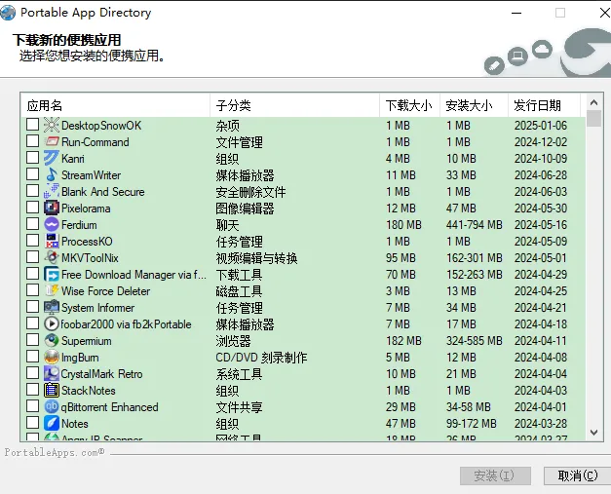Tick the Kanri checkbox
Image resolution: width=611 pixels, height=494 pixels.
pos(33,158)
